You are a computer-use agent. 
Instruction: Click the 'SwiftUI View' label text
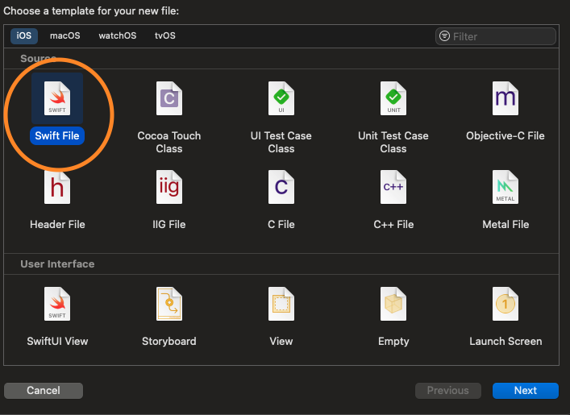click(57, 341)
